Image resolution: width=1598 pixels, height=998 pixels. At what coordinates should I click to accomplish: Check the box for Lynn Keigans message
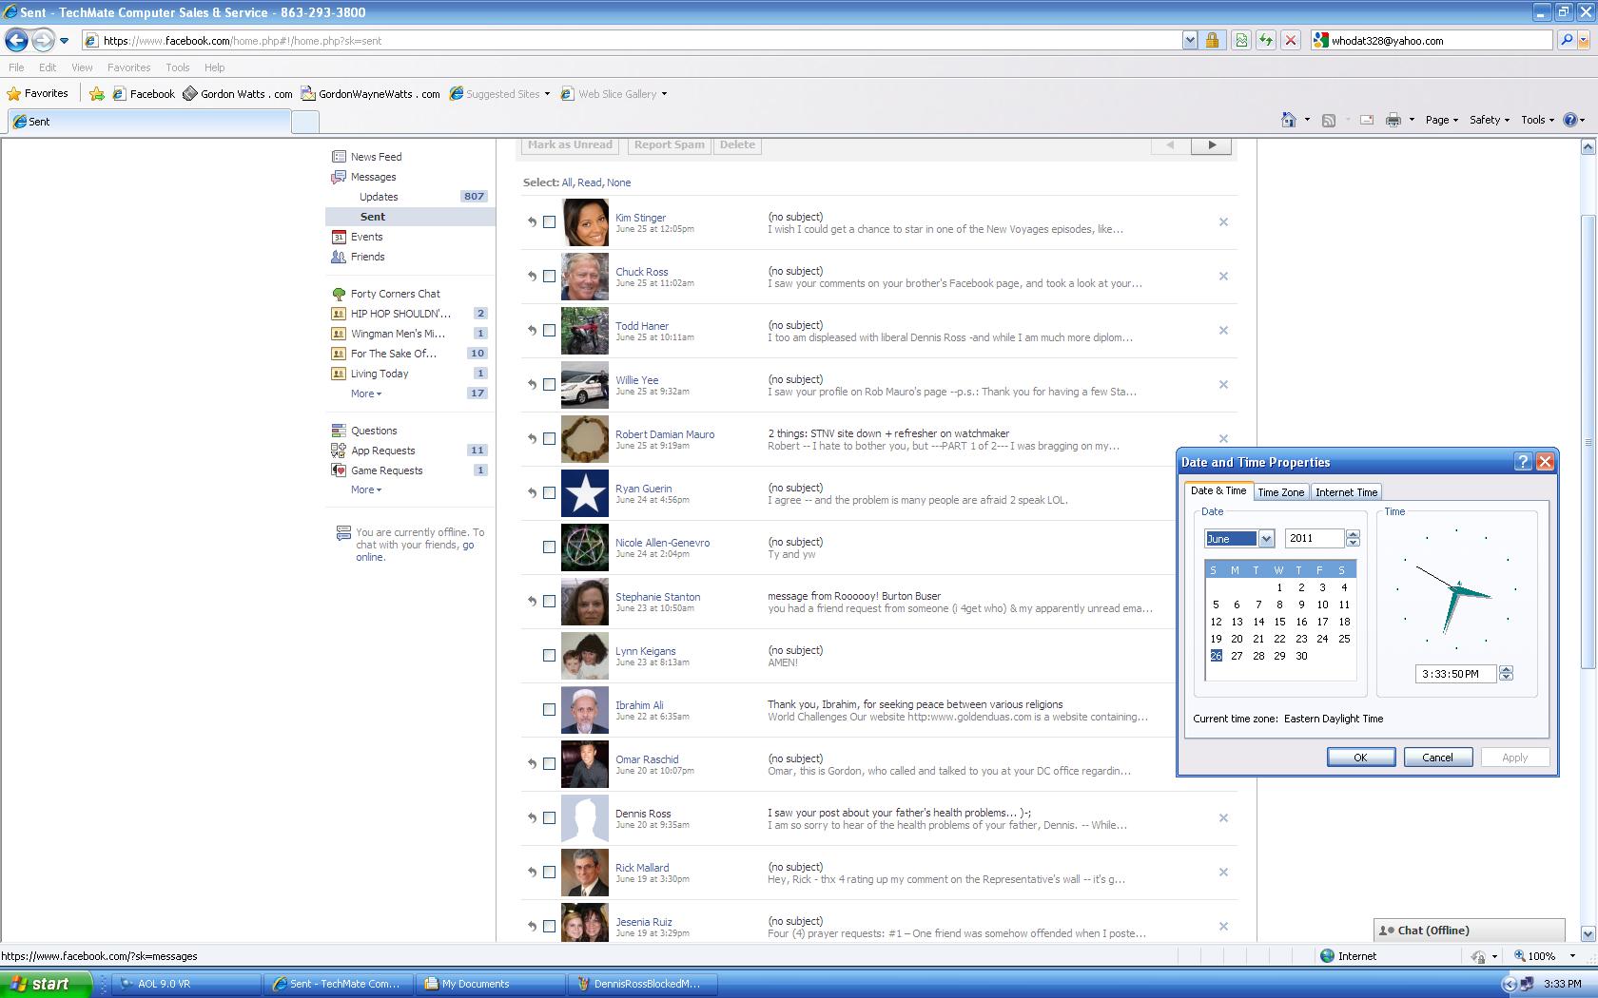click(x=549, y=655)
